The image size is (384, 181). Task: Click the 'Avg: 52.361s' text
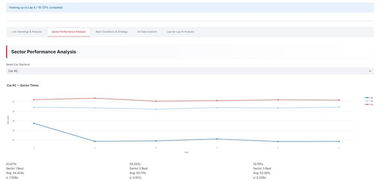tap(262, 173)
